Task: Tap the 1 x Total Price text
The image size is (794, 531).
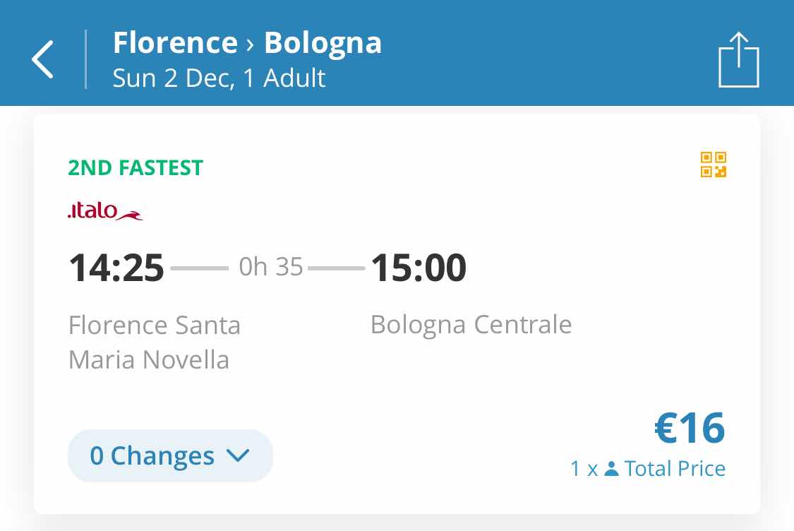Action: [648, 469]
